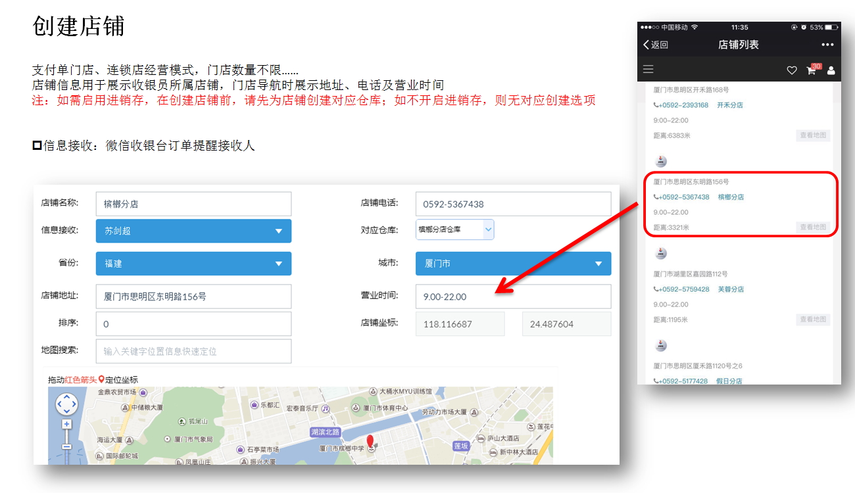
Task: Tap the store logo above 东明路156号
Action: tap(661, 161)
